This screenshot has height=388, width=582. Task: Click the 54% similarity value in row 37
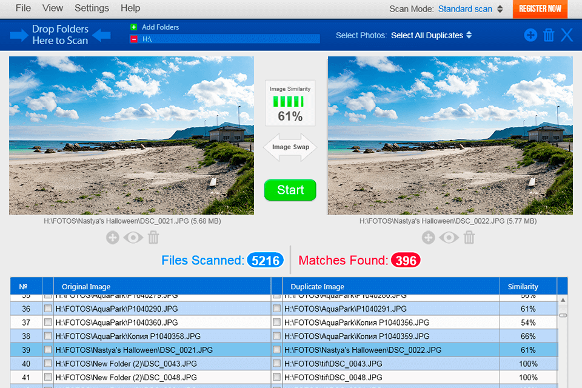[528, 323]
